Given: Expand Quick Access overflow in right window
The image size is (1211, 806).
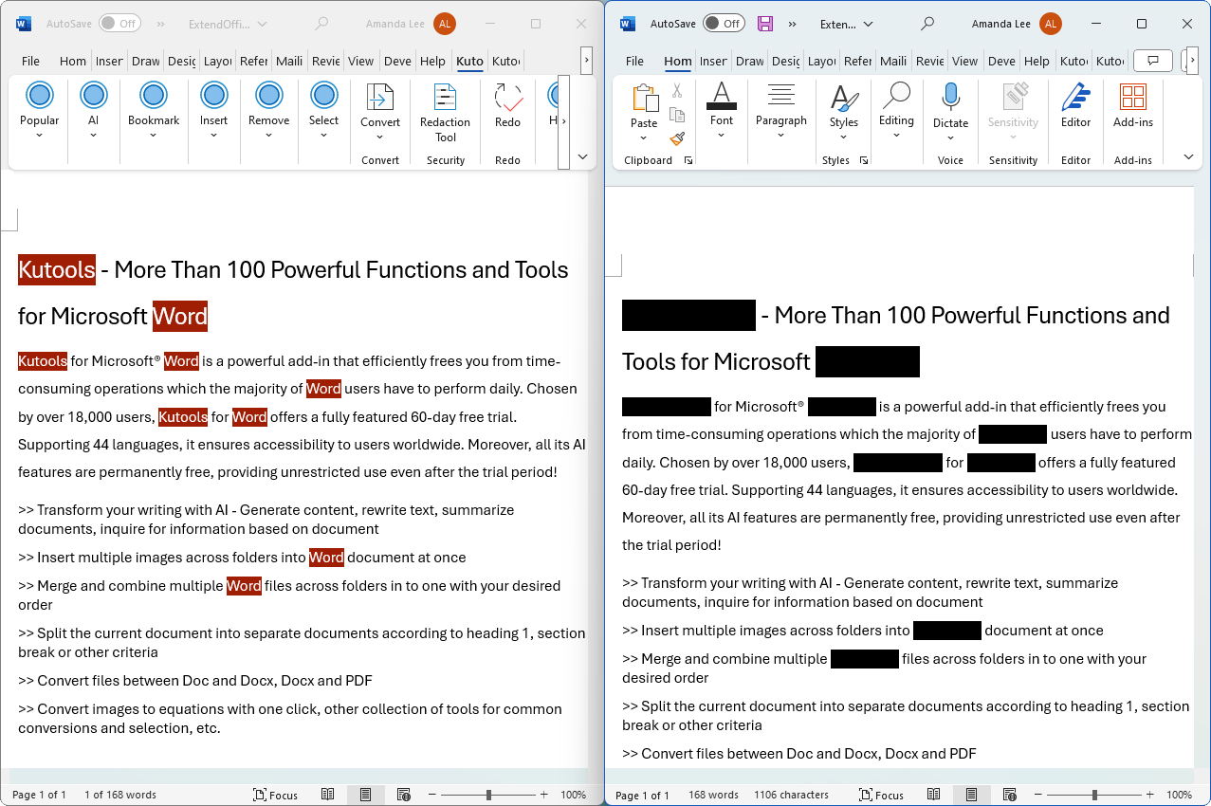Looking at the screenshot, I should click(792, 24).
